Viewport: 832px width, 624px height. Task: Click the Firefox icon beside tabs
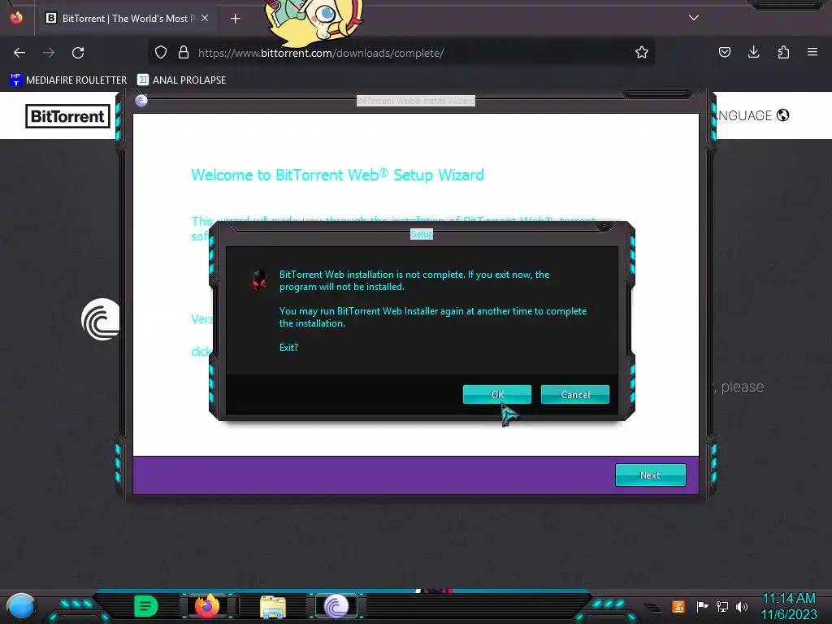point(16,18)
